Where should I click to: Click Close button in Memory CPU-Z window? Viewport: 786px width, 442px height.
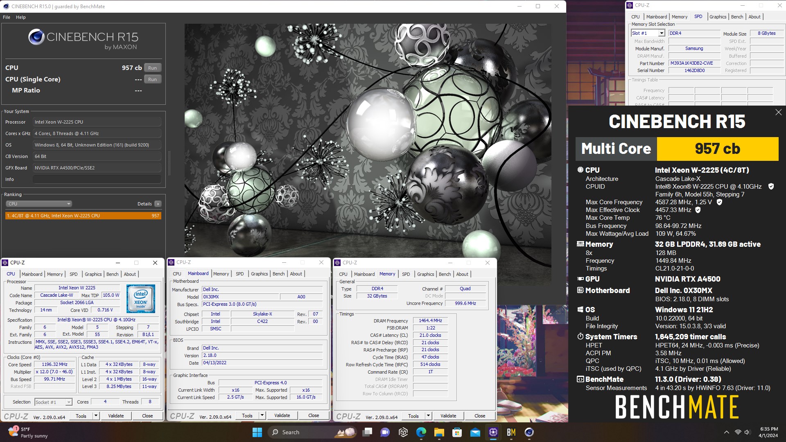tap(480, 416)
